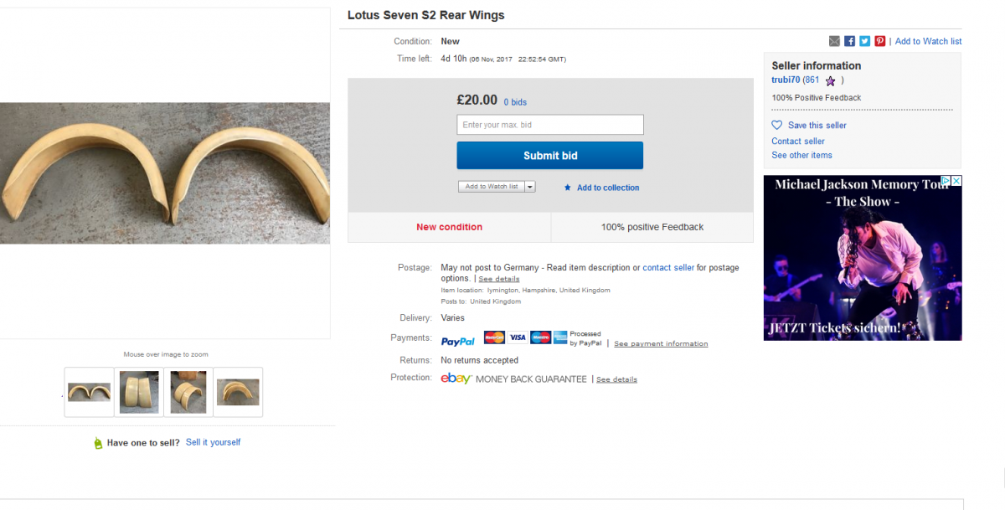Viewport: 1005px width, 510px height.
Task: Click the green sell tag icon
Action: [98, 443]
